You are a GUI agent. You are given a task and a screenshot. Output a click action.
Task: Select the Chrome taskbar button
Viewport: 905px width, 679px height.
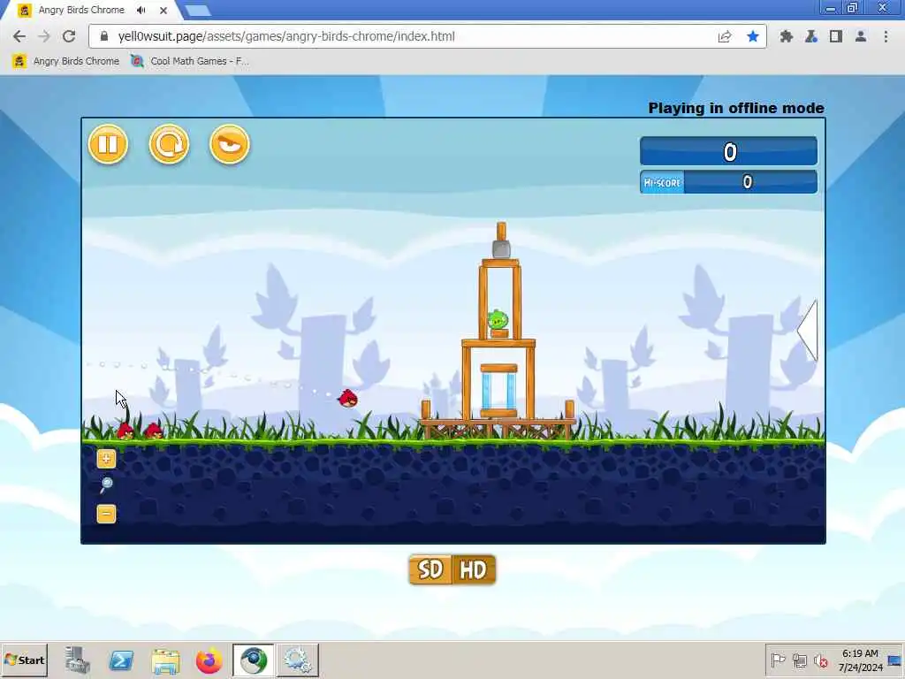(x=254, y=660)
